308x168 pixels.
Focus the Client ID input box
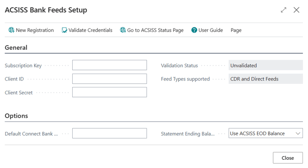pyautogui.click(x=109, y=79)
